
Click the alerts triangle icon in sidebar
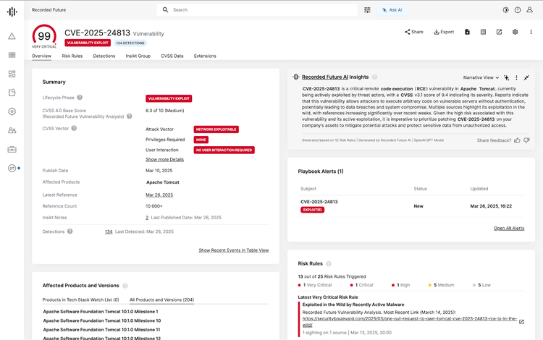tap(12, 36)
